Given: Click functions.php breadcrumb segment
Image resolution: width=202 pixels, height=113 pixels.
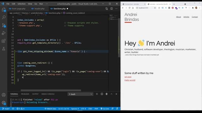Looking at the screenshot, I should pyautogui.click(x=53, y=13).
